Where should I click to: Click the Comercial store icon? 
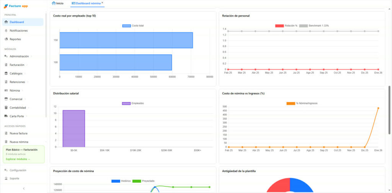pyautogui.click(x=6, y=99)
